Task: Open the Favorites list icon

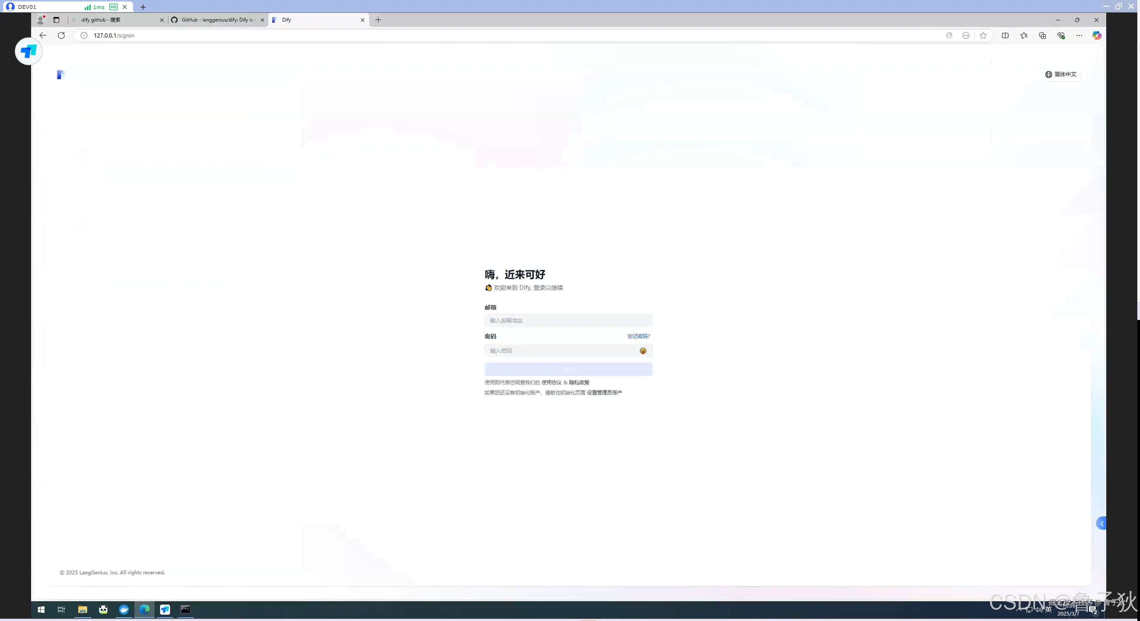Action: (1024, 36)
